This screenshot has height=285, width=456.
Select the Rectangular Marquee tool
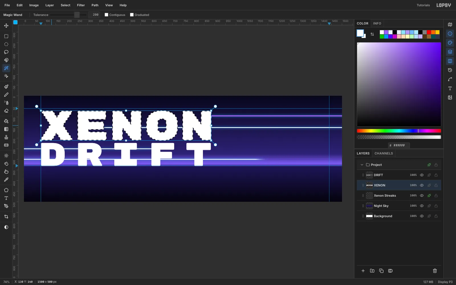point(6,36)
